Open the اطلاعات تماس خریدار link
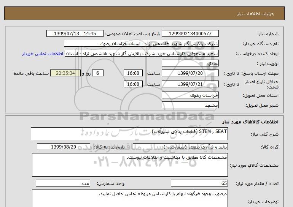This screenshot has height=207, width=293. pyautogui.click(x=43, y=54)
